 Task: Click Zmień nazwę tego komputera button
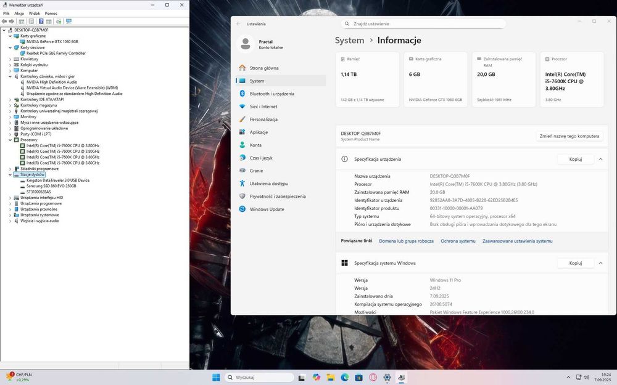pos(569,136)
